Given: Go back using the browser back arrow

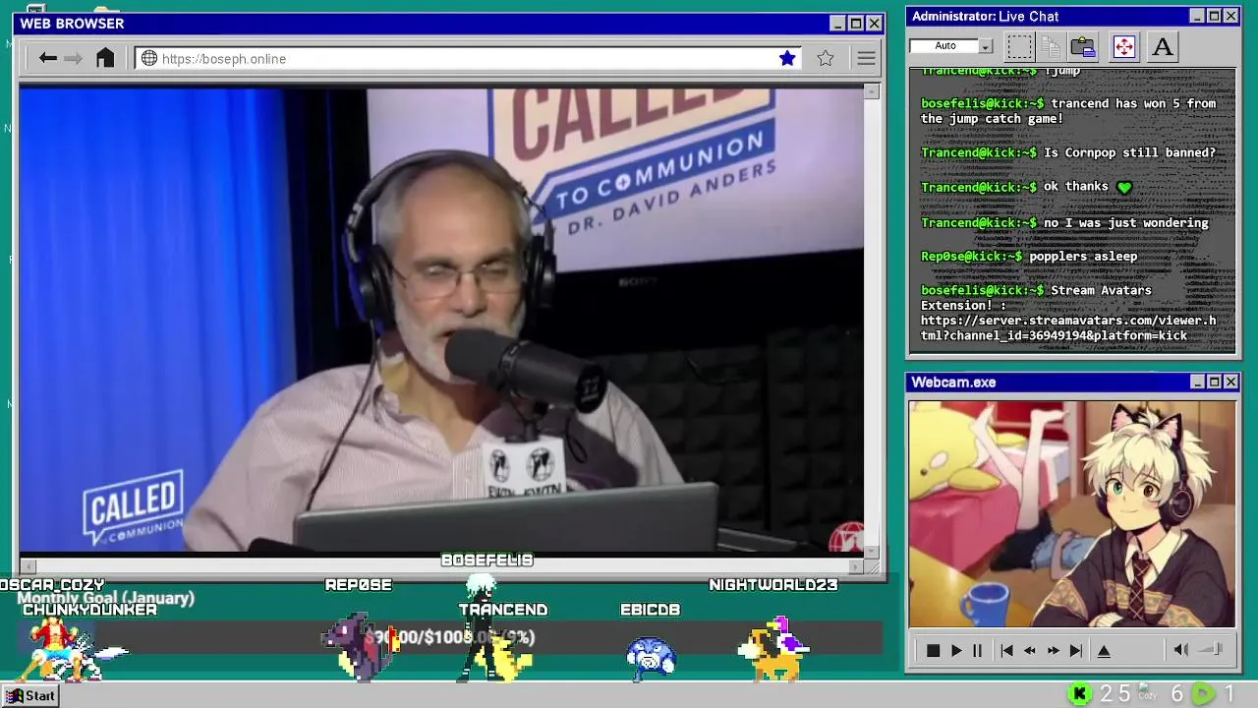Looking at the screenshot, I should (x=47, y=58).
